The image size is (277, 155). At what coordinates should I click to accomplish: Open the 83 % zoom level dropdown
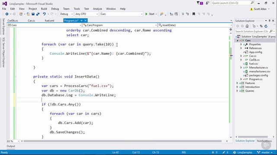click(x=13, y=141)
